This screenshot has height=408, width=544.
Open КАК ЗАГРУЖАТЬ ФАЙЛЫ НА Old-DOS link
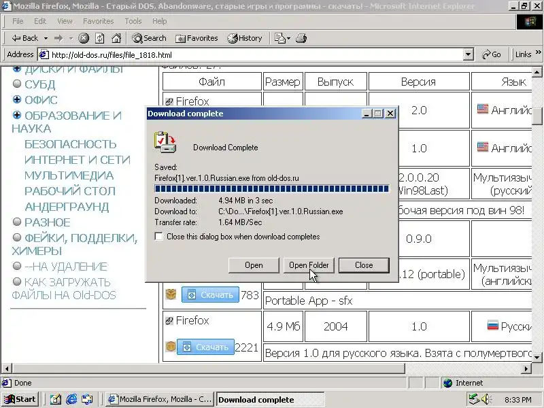[64, 288]
